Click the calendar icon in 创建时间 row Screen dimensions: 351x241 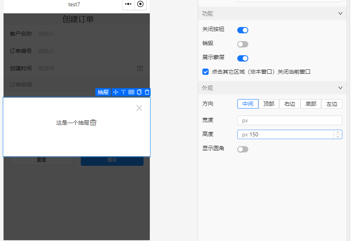(140, 68)
